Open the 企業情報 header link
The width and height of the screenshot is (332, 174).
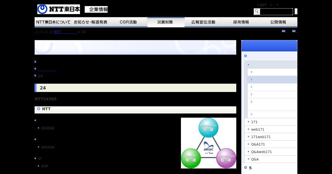[x=96, y=9]
